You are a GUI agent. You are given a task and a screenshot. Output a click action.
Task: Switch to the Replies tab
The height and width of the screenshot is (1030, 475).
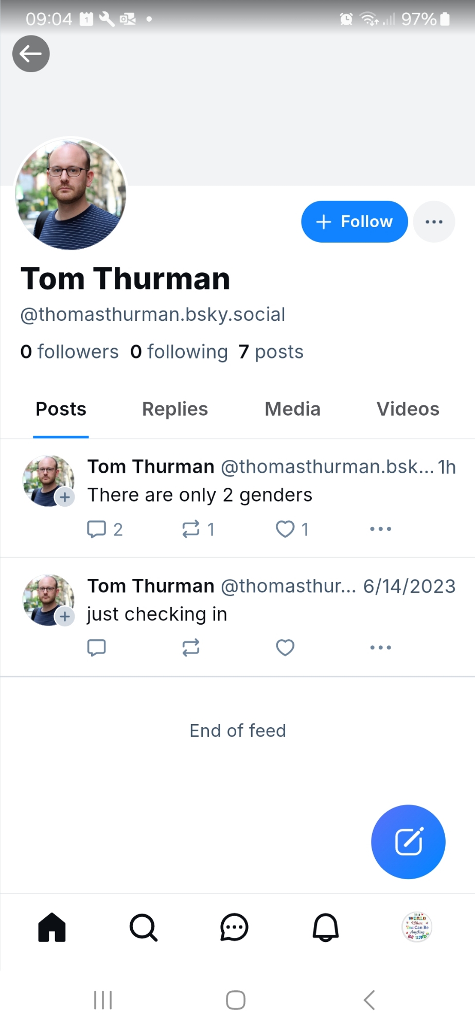175,409
